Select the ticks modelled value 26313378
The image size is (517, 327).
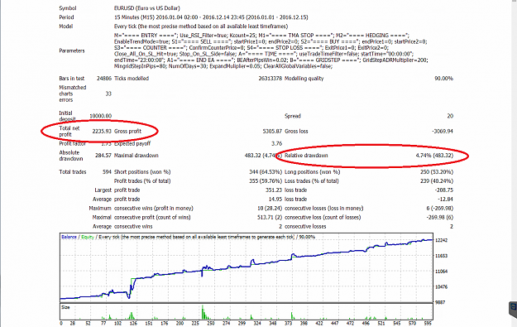[x=270, y=79]
